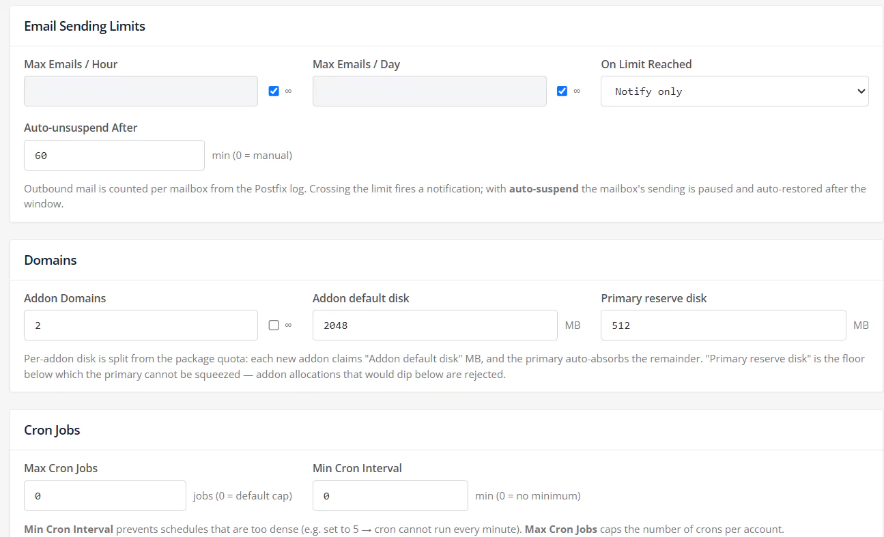This screenshot has width=884, height=537.
Task: Click the Max Emails / Day field
Action: [429, 91]
